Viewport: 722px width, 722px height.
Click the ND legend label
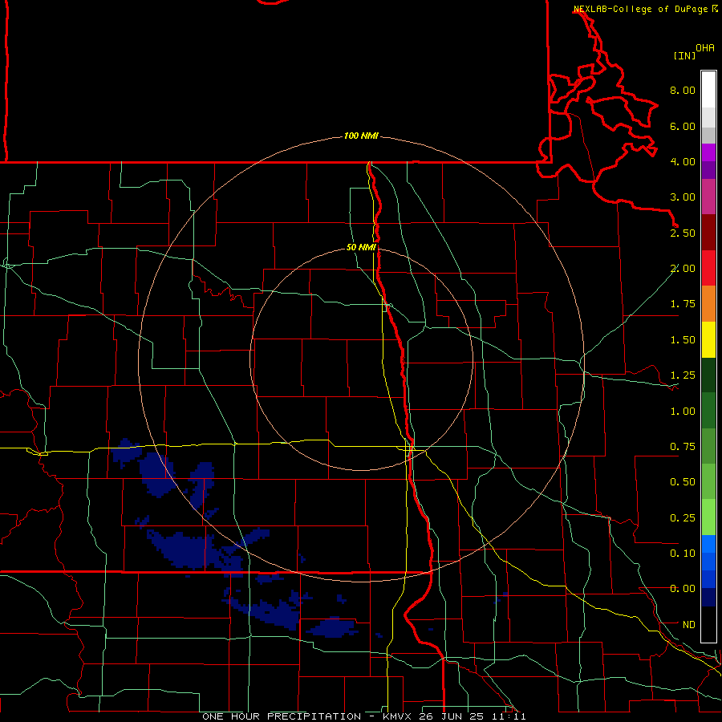pyautogui.click(x=689, y=625)
